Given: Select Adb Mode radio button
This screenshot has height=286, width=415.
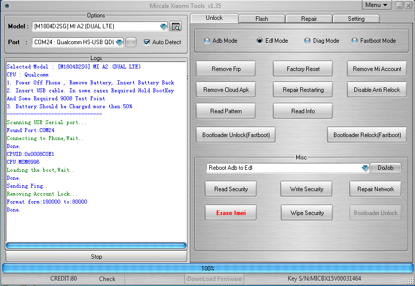Looking at the screenshot, I should pyautogui.click(x=207, y=41).
